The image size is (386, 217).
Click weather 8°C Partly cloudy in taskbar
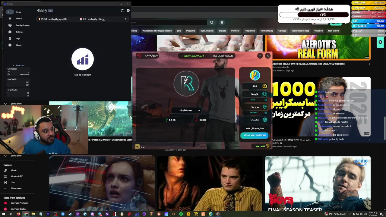(x=335, y=214)
